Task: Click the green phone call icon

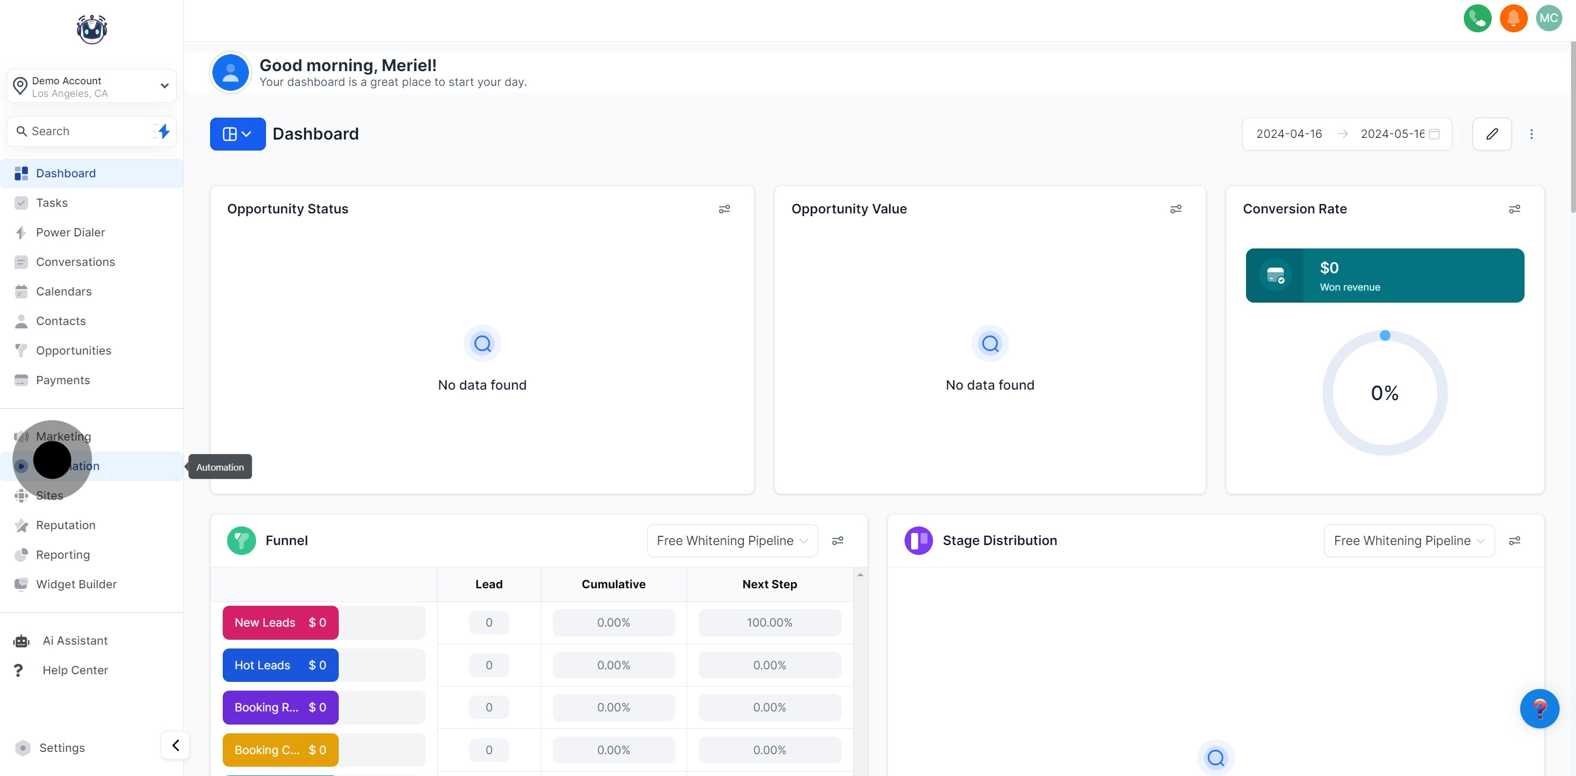Action: [1477, 19]
